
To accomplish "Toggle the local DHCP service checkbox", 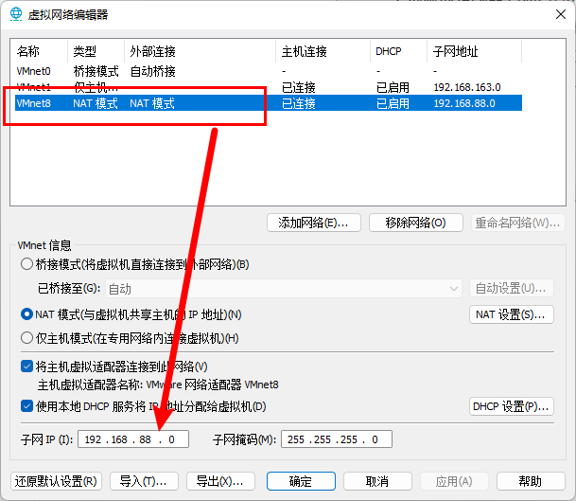I will point(27,406).
